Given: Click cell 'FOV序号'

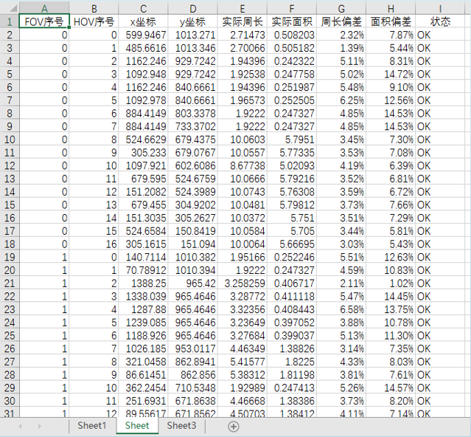Looking at the screenshot, I should pos(44,21).
